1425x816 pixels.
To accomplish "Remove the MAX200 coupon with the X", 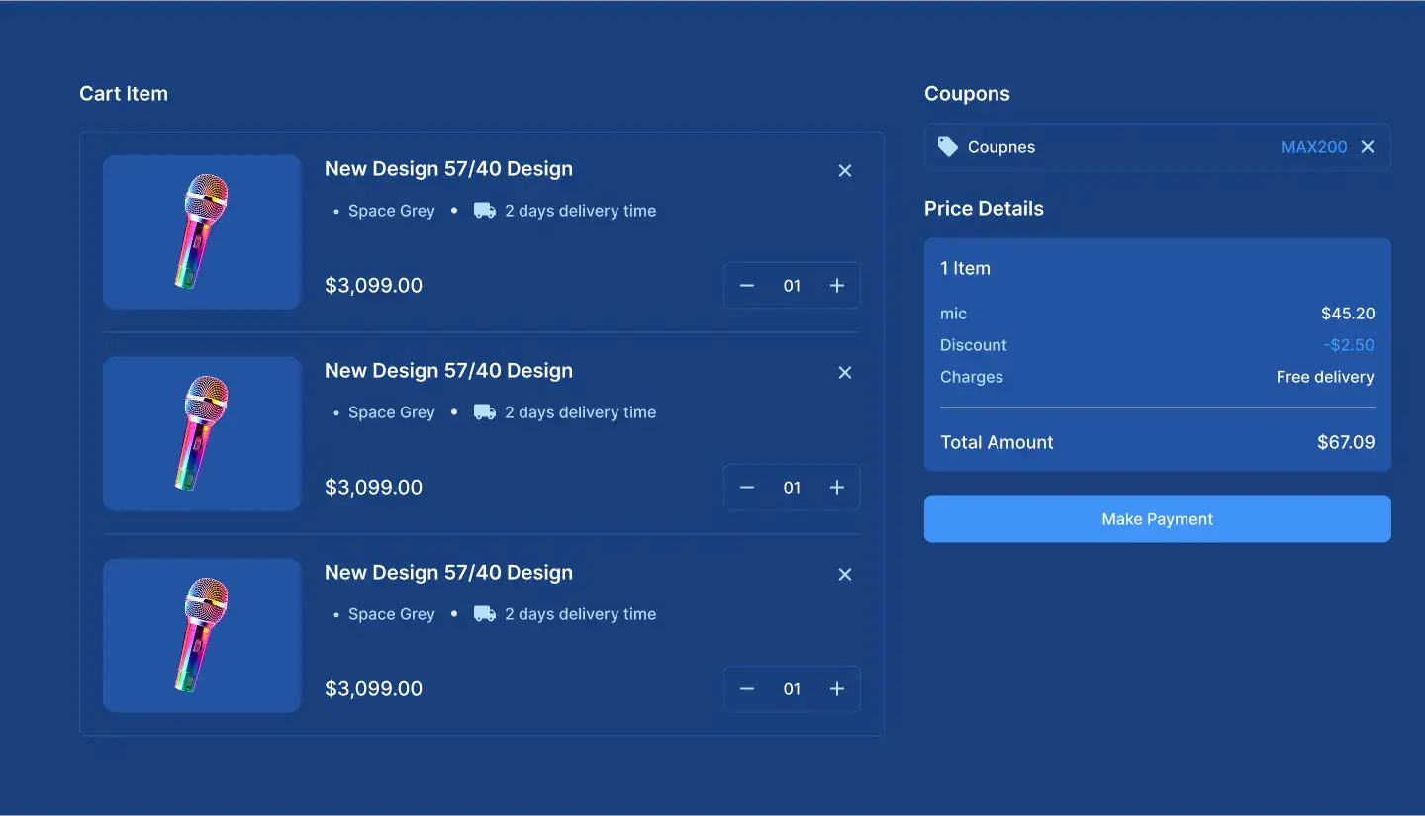I will tap(1368, 147).
